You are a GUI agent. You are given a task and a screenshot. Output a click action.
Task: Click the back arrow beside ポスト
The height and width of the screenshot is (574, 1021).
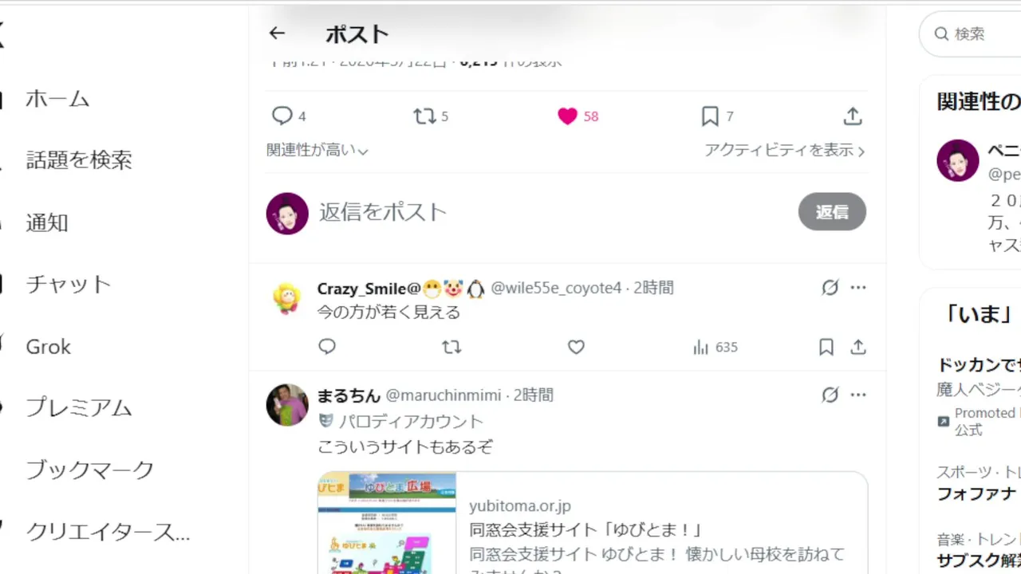coord(277,33)
